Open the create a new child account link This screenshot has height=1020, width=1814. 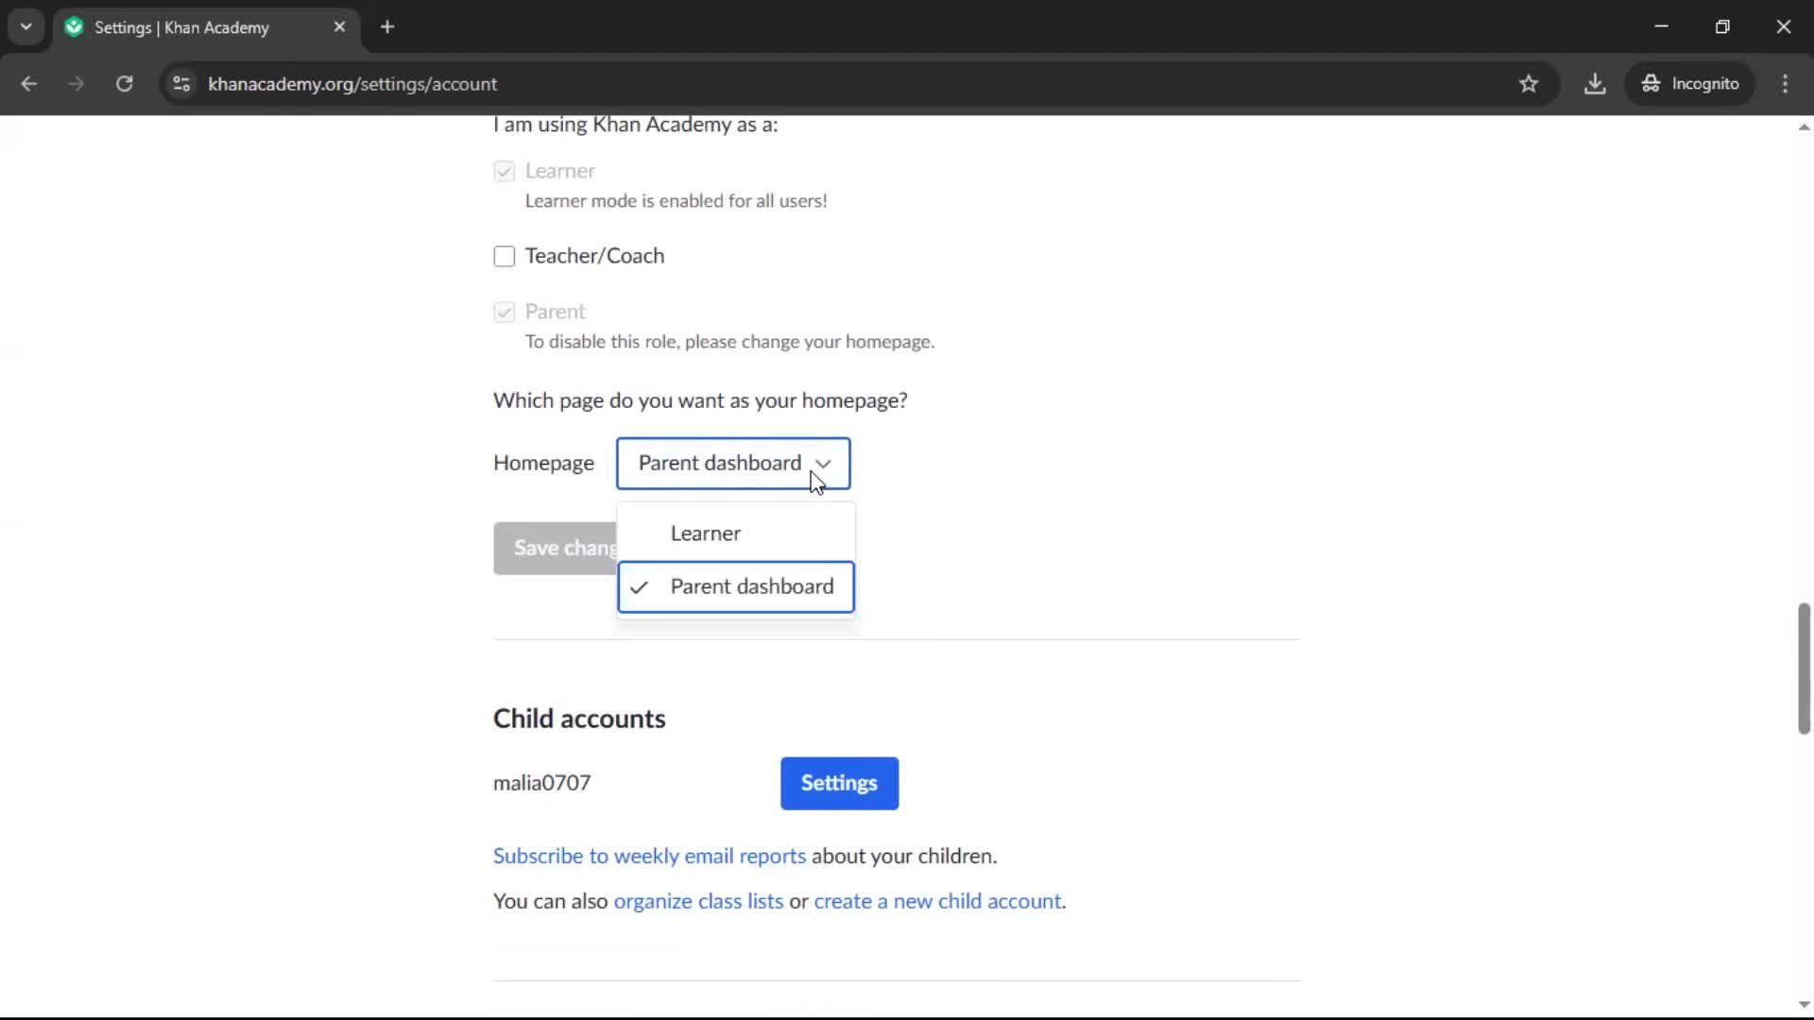click(937, 901)
